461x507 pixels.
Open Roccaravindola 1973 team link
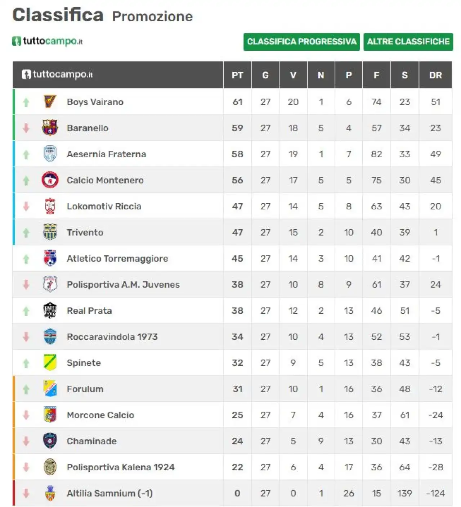click(112, 337)
